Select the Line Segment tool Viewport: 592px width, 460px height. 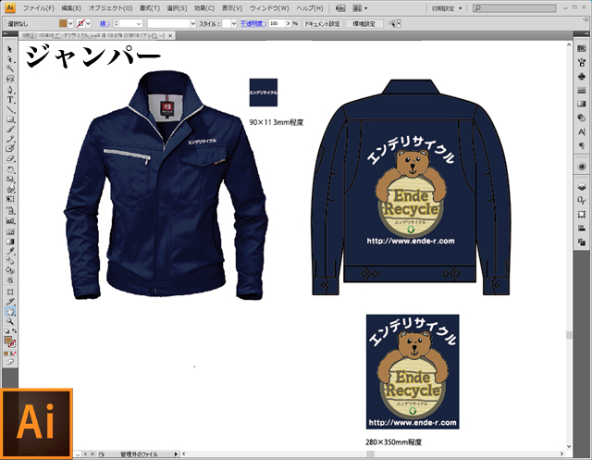[10, 109]
